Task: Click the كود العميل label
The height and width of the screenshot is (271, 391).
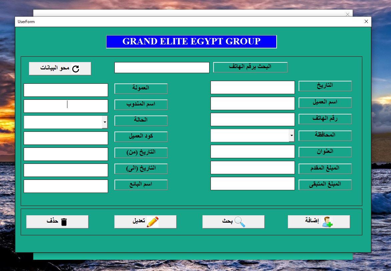Action: tap(141, 137)
